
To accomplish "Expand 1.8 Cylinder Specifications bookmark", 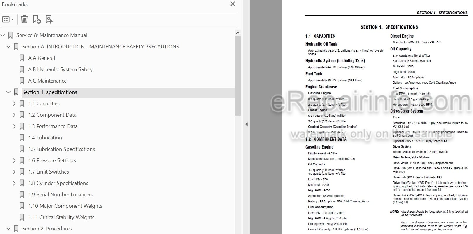I will coord(14,183).
